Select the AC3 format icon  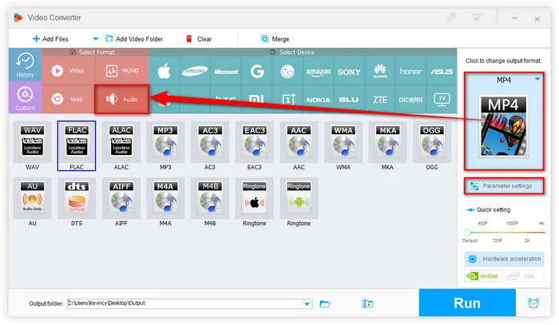point(210,142)
